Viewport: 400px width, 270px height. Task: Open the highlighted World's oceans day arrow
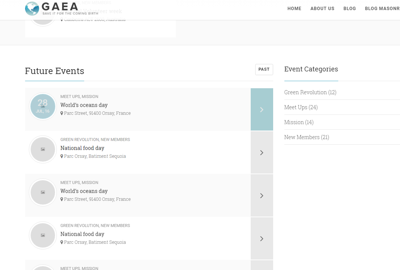click(262, 109)
